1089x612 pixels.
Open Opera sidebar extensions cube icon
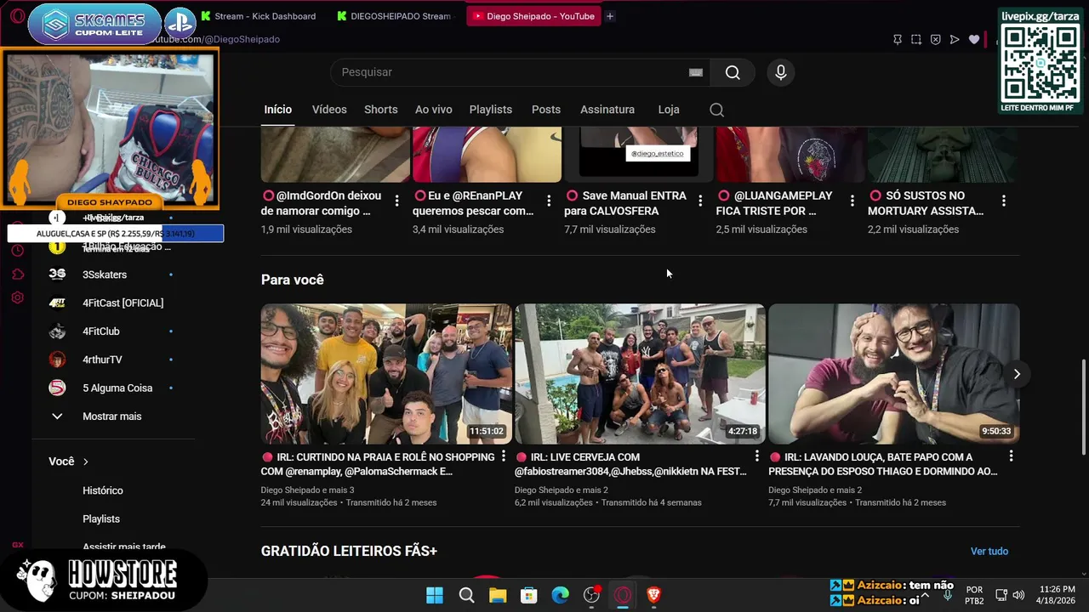point(17,275)
